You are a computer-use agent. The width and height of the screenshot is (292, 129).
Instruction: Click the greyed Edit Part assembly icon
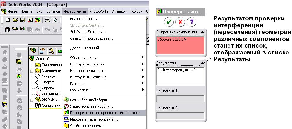[x=30, y=30]
